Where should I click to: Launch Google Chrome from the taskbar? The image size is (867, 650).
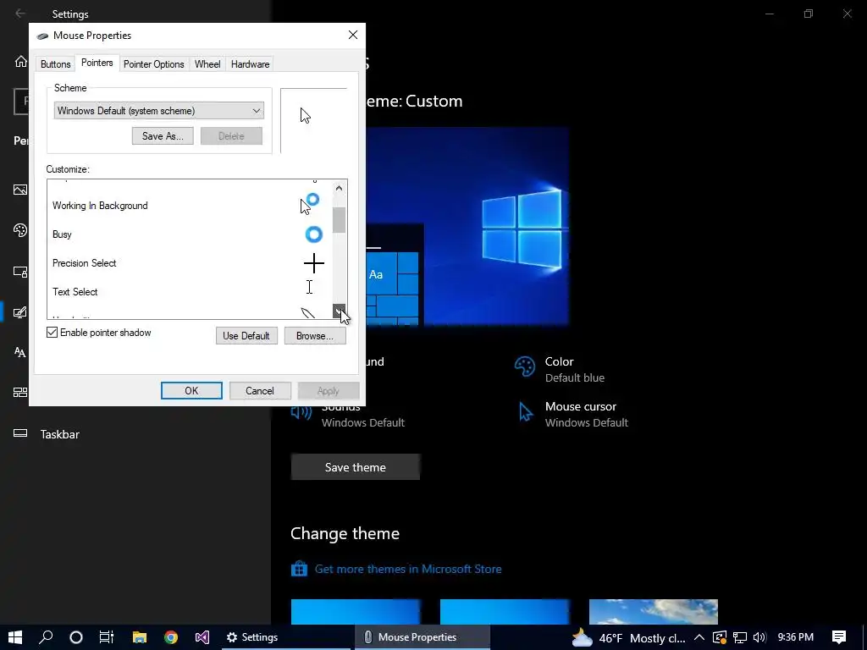(x=171, y=637)
